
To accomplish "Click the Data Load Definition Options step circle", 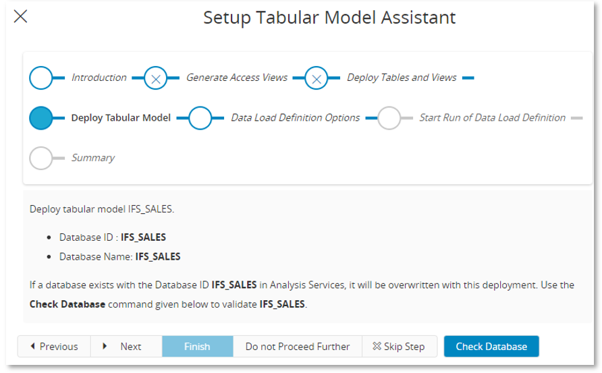I will 200,118.
